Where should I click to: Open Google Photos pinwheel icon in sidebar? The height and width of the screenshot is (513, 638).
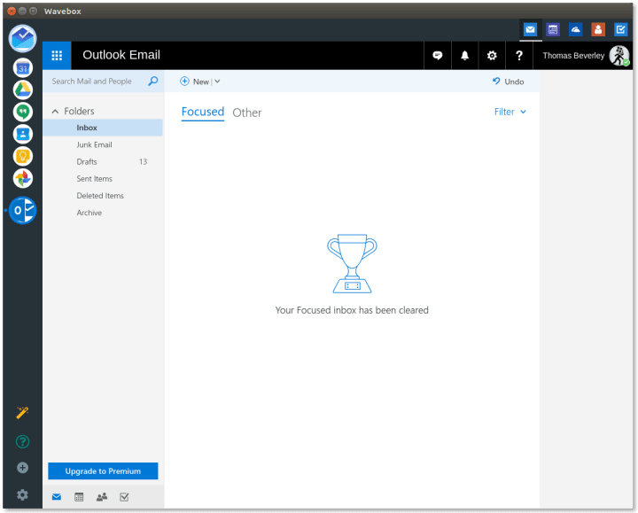[x=23, y=178]
